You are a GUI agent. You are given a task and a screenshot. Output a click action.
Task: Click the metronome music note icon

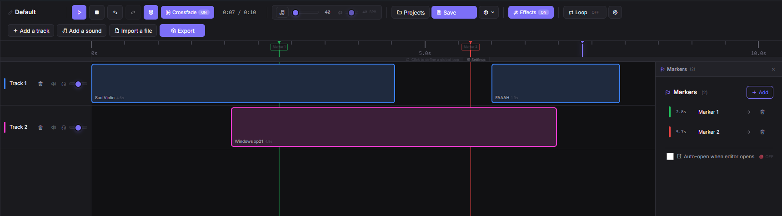pyautogui.click(x=282, y=12)
